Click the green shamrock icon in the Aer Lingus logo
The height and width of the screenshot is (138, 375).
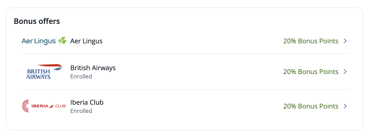pyautogui.click(x=62, y=41)
